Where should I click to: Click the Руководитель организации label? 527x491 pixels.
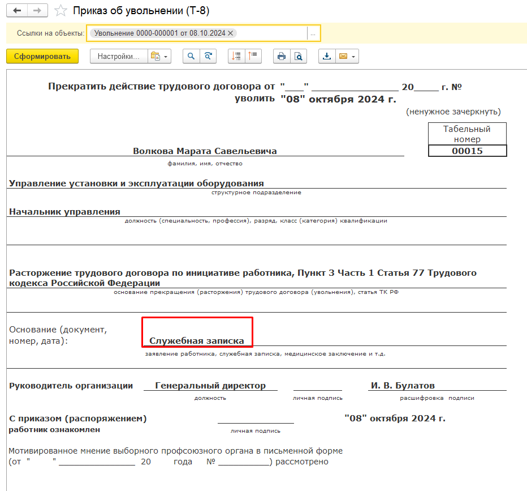(x=71, y=386)
